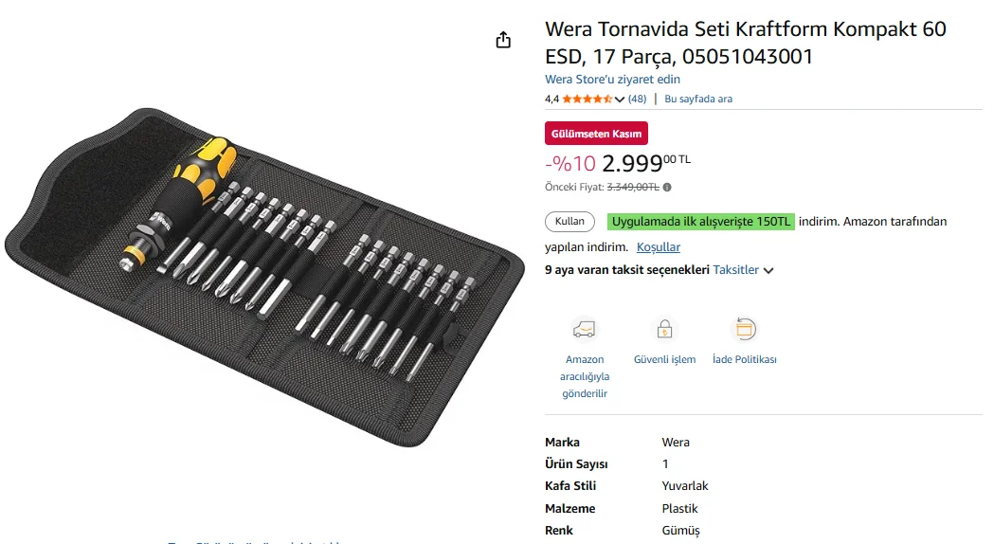The image size is (994, 544).
Task: Click the Amazon delivery truck icon
Action: click(x=585, y=330)
